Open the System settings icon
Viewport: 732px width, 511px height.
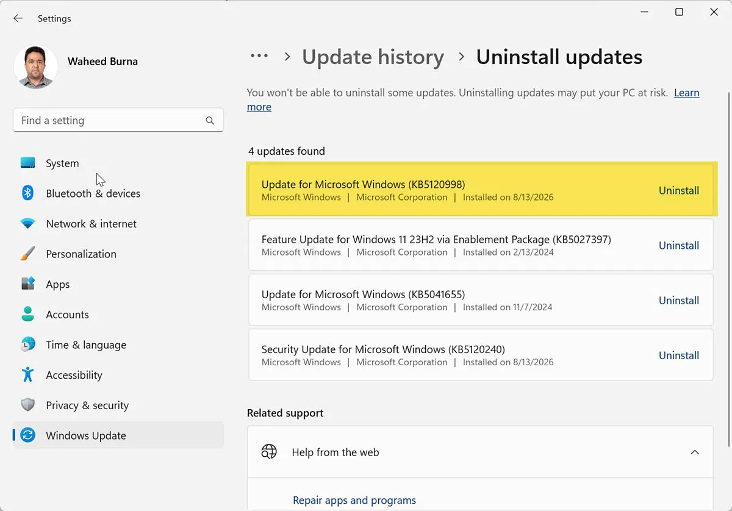point(27,163)
